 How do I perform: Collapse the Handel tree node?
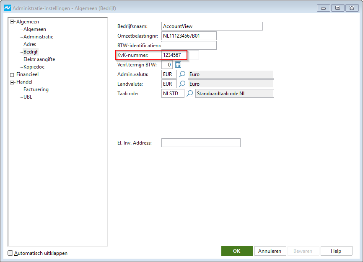pos(12,82)
